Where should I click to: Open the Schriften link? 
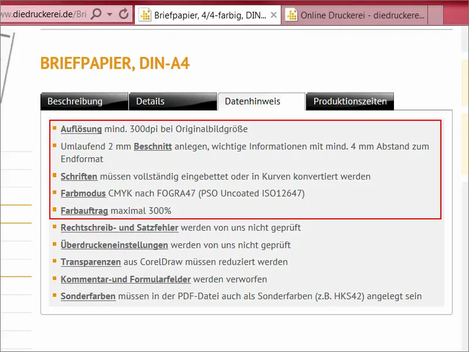pos(79,177)
